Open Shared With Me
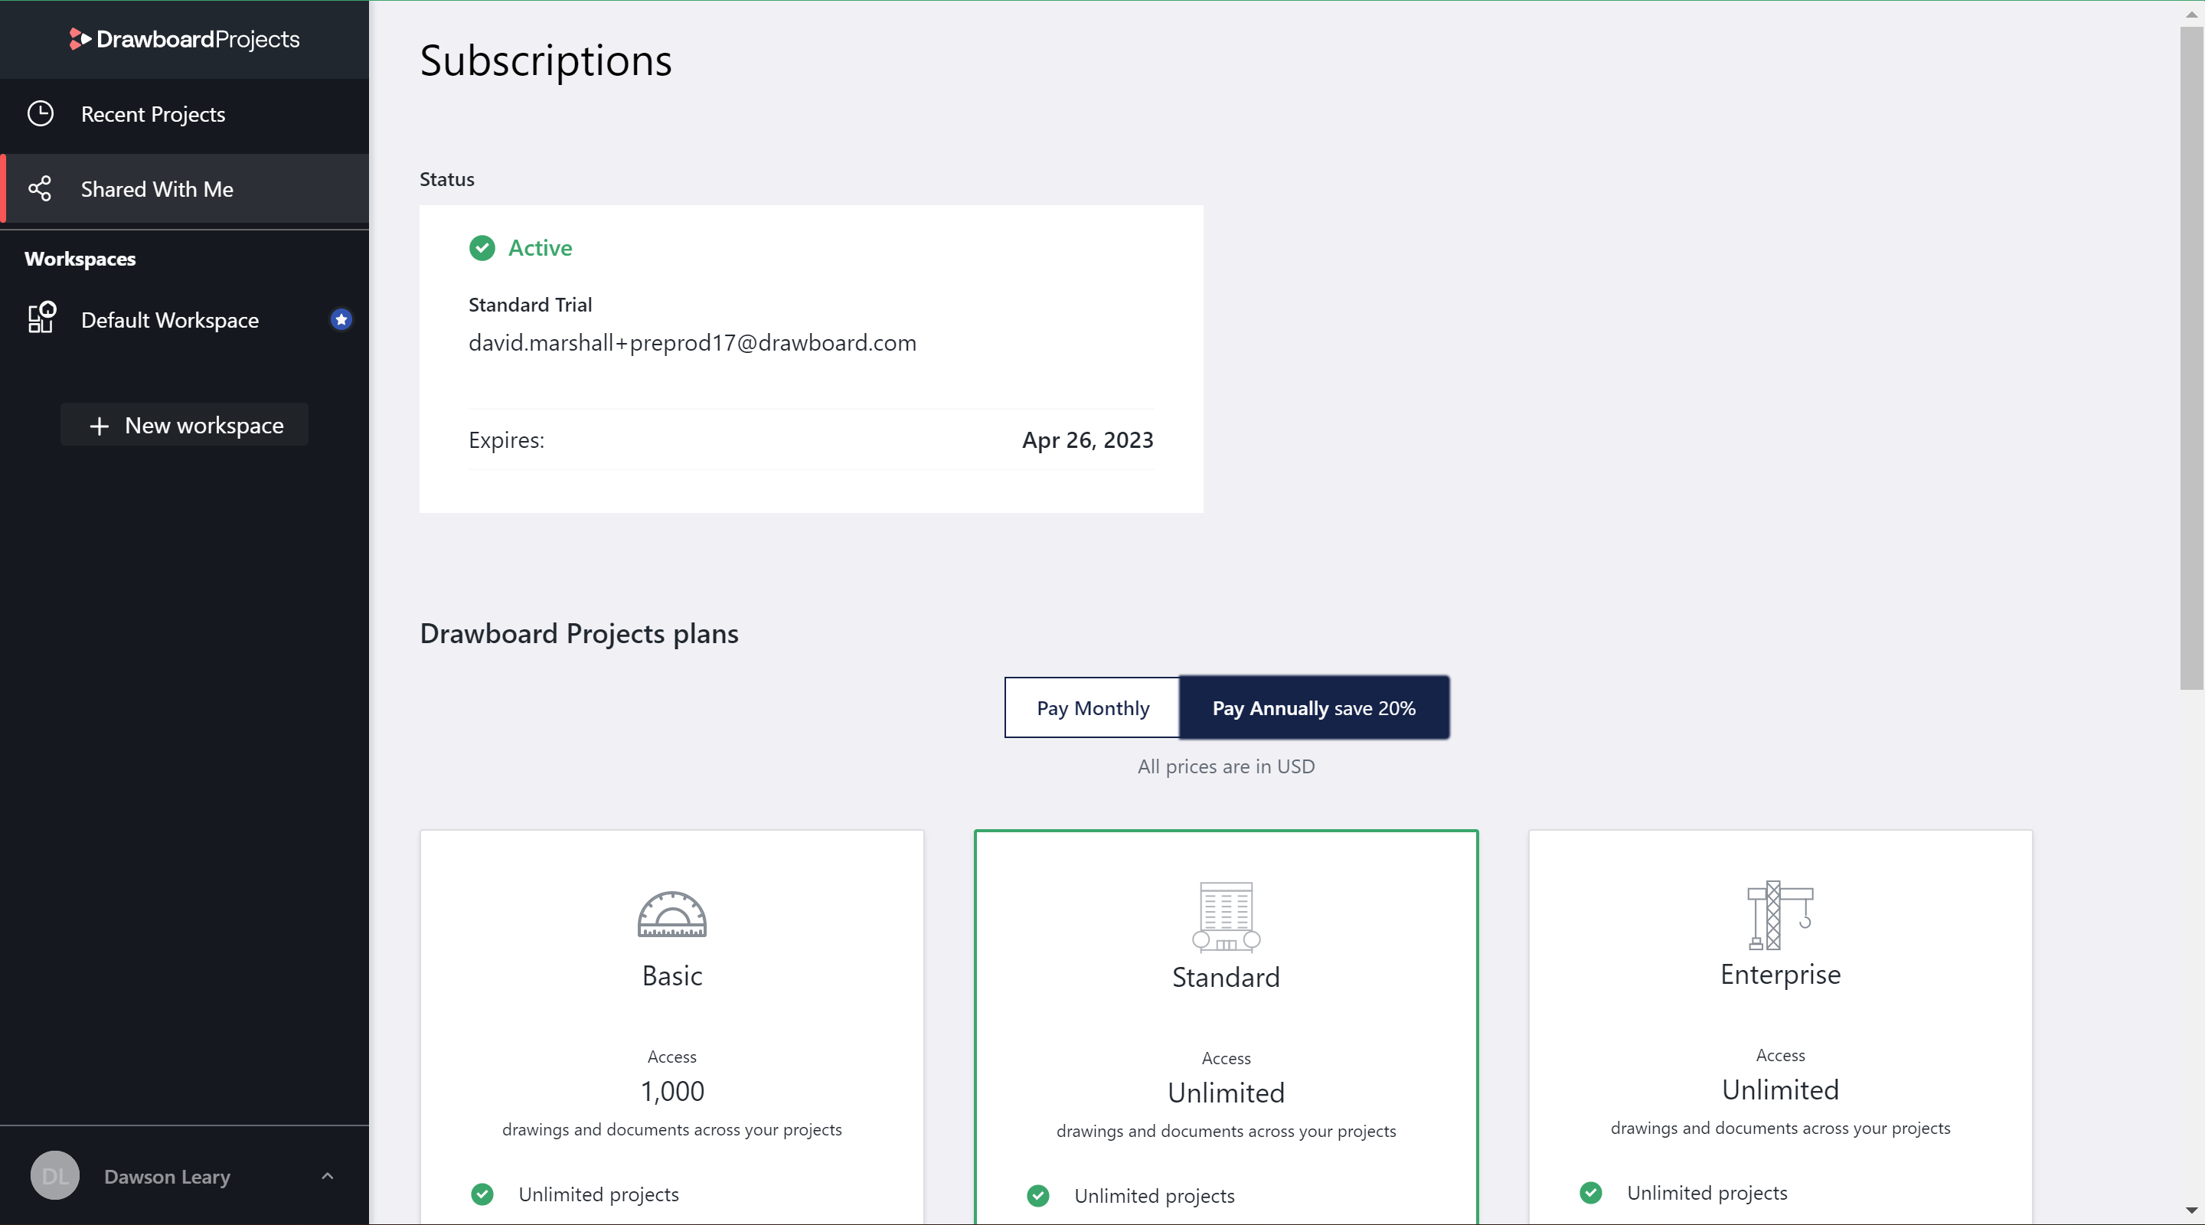Screen dimensions: 2205x1225 click(x=185, y=188)
